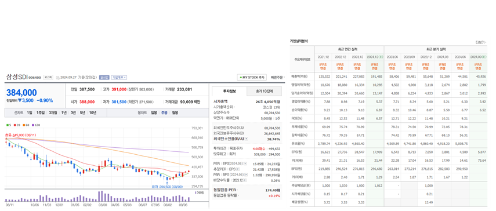Click the 외국인소진율 value 38.74%
496x211 pixels.
click(273, 139)
